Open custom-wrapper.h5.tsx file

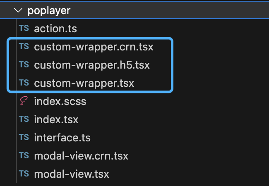(x=92, y=65)
